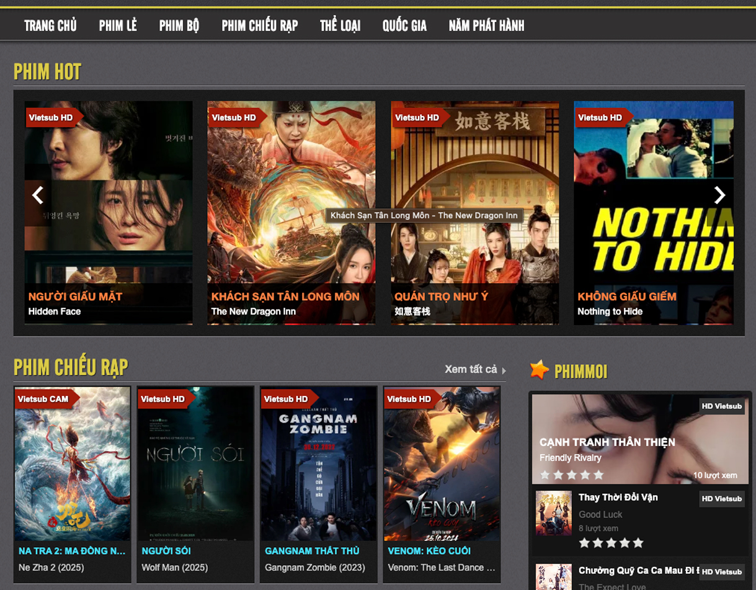This screenshot has height=590, width=756.
Task: Open the Phim Lẻ menu item
Action: tap(118, 25)
